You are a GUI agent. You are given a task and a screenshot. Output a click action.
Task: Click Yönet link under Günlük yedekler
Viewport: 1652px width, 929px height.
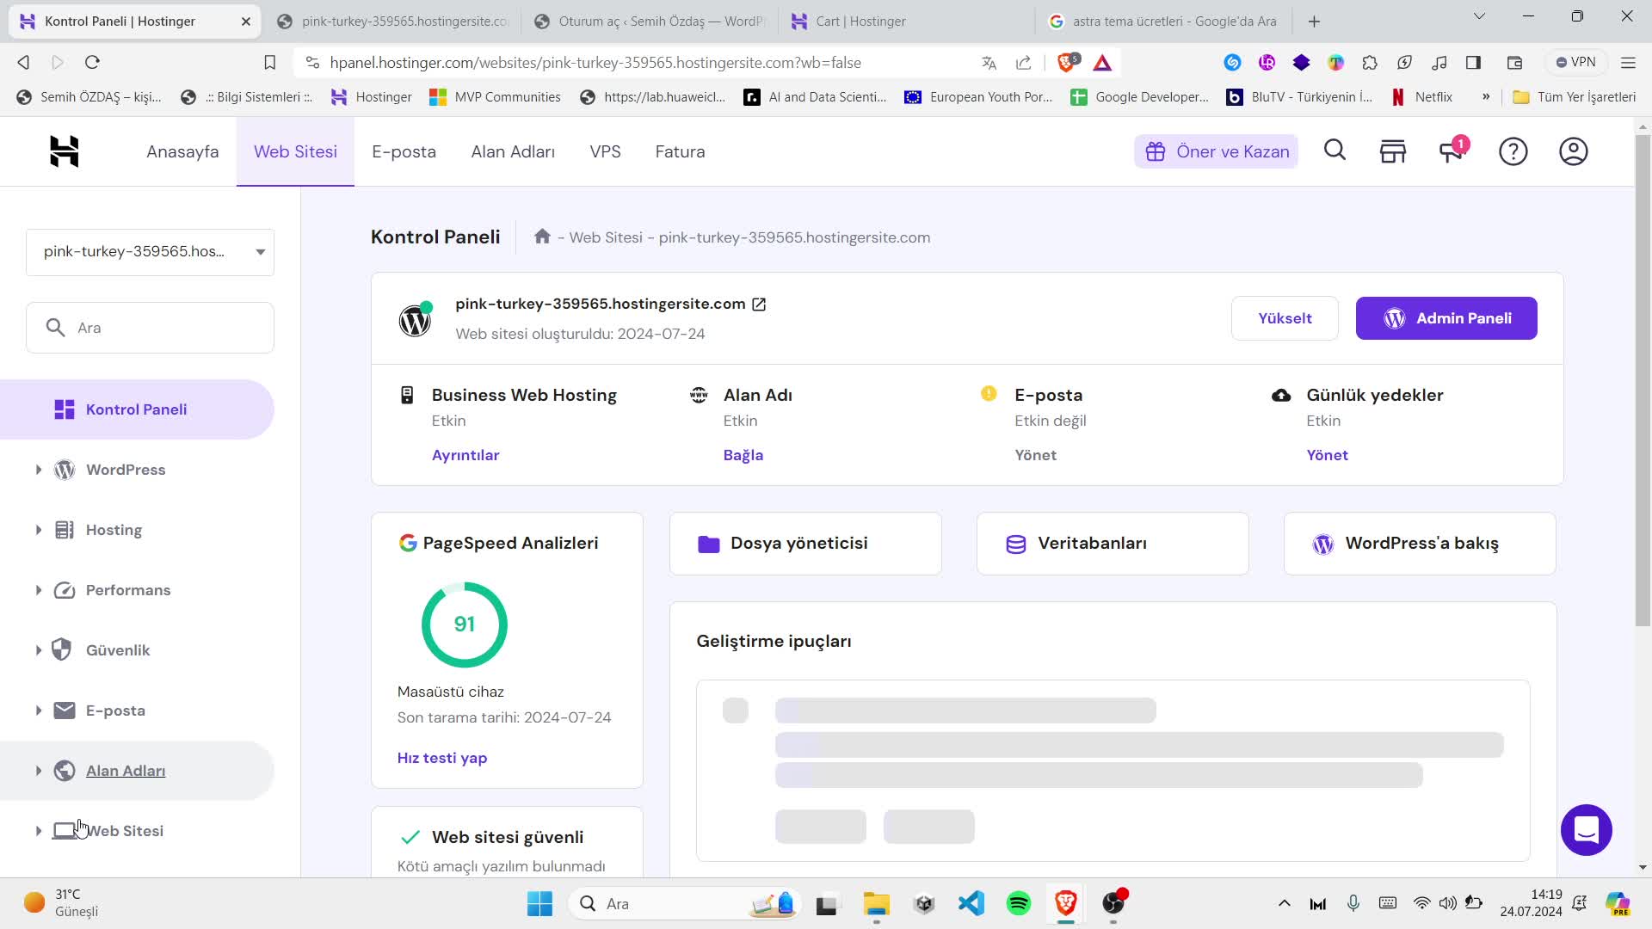(x=1327, y=455)
